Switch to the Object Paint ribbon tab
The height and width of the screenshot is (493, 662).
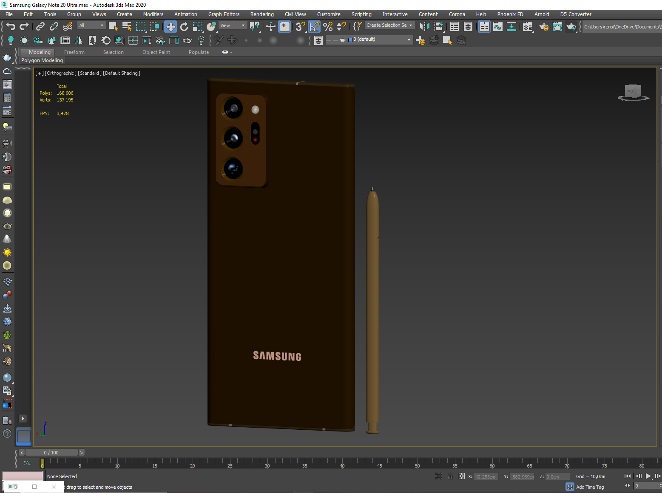tap(156, 52)
